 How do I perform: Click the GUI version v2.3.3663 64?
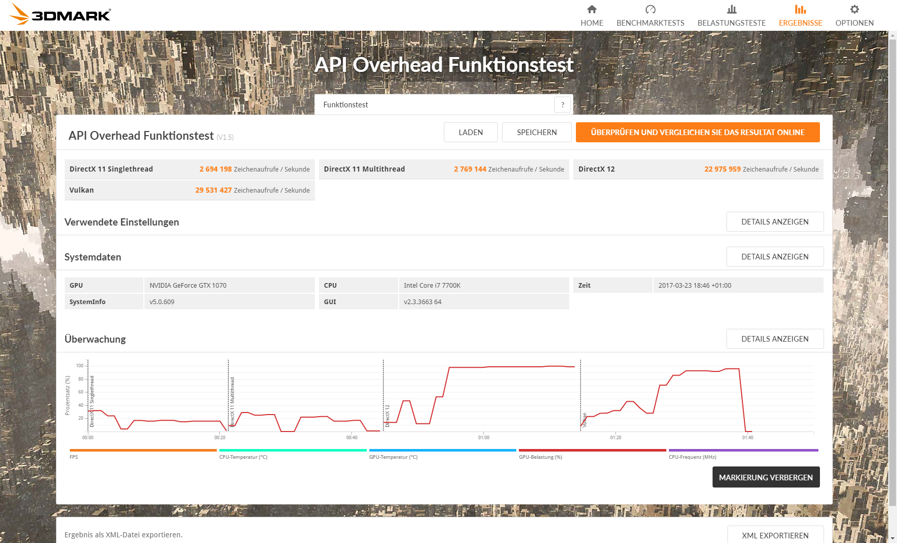422,302
